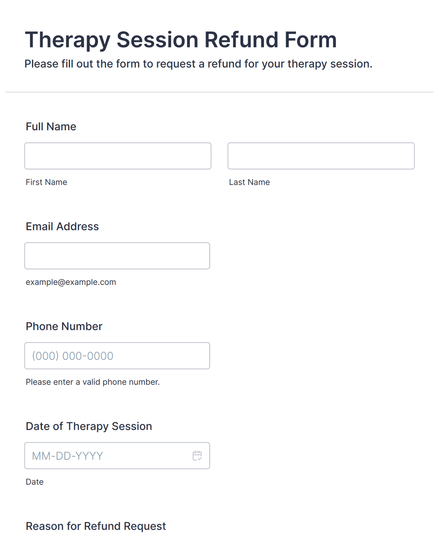Viewport: 439px width, 540px height.
Task: Click the MM-DD-YYYY date field
Action: [117, 456]
